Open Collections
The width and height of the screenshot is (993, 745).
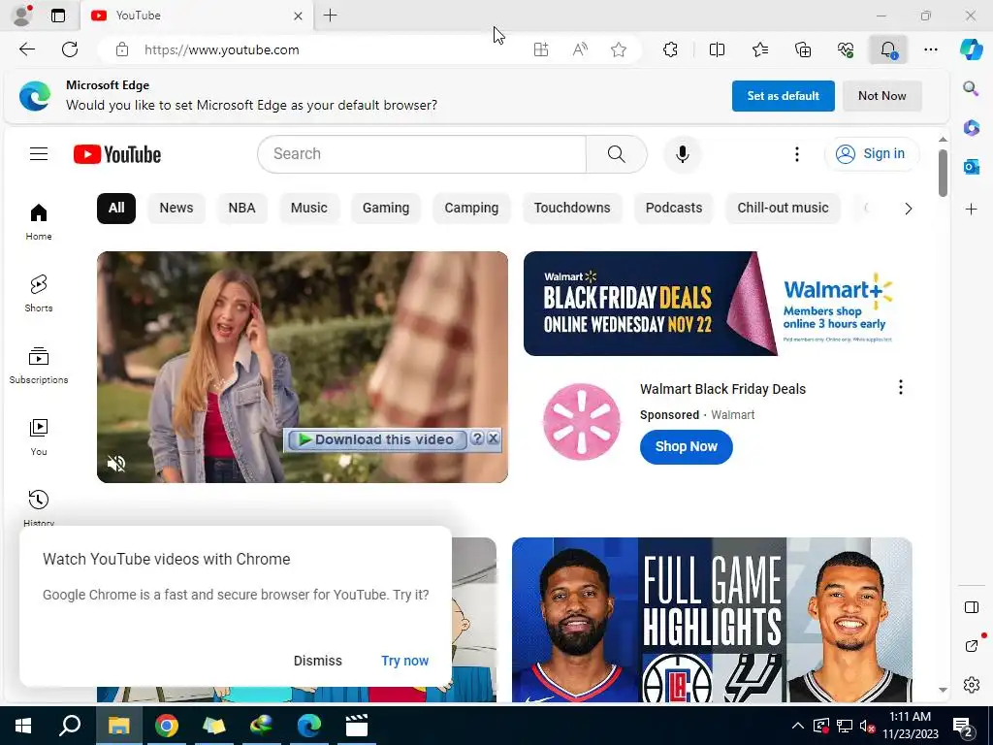pyautogui.click(x=802, y=49)
